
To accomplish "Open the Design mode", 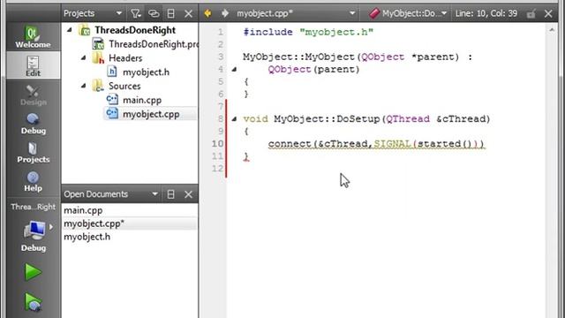I will pyautogui.click(x=33, y=95).
